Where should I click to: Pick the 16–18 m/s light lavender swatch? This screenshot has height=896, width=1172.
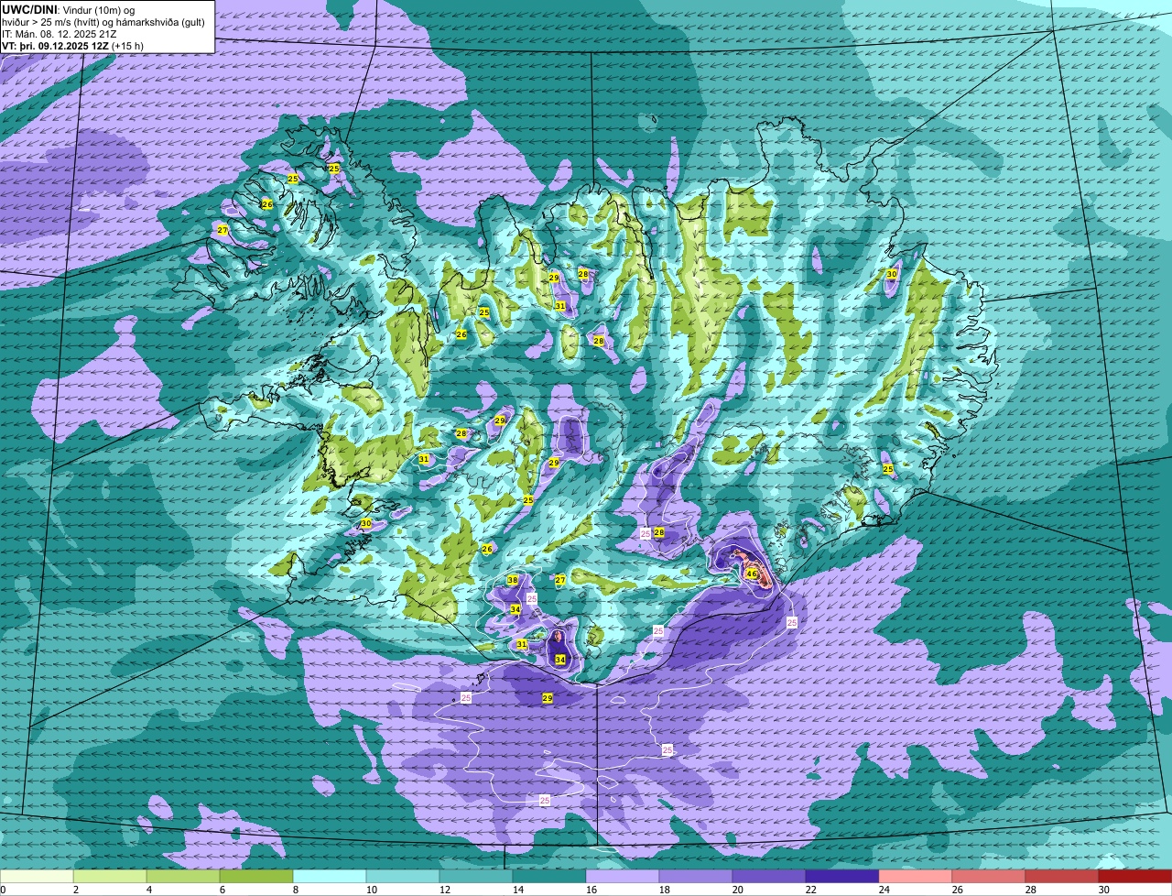coord(623,877)
